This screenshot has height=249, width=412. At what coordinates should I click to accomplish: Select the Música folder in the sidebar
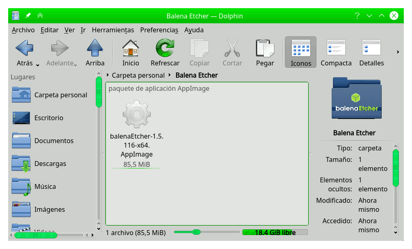point(45,186)
